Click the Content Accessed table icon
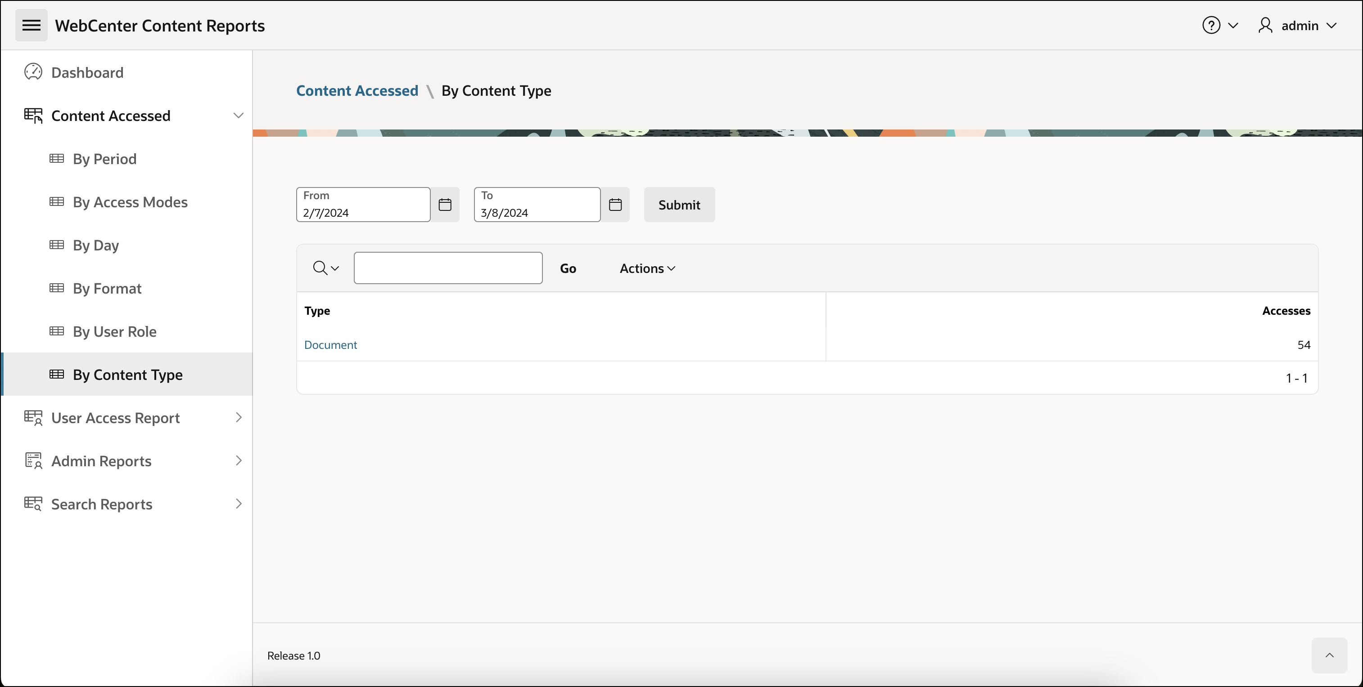 33,115
